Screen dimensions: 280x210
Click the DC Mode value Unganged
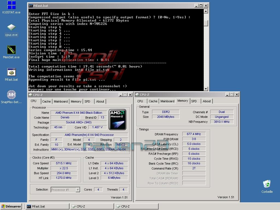[x=222, y=117]
